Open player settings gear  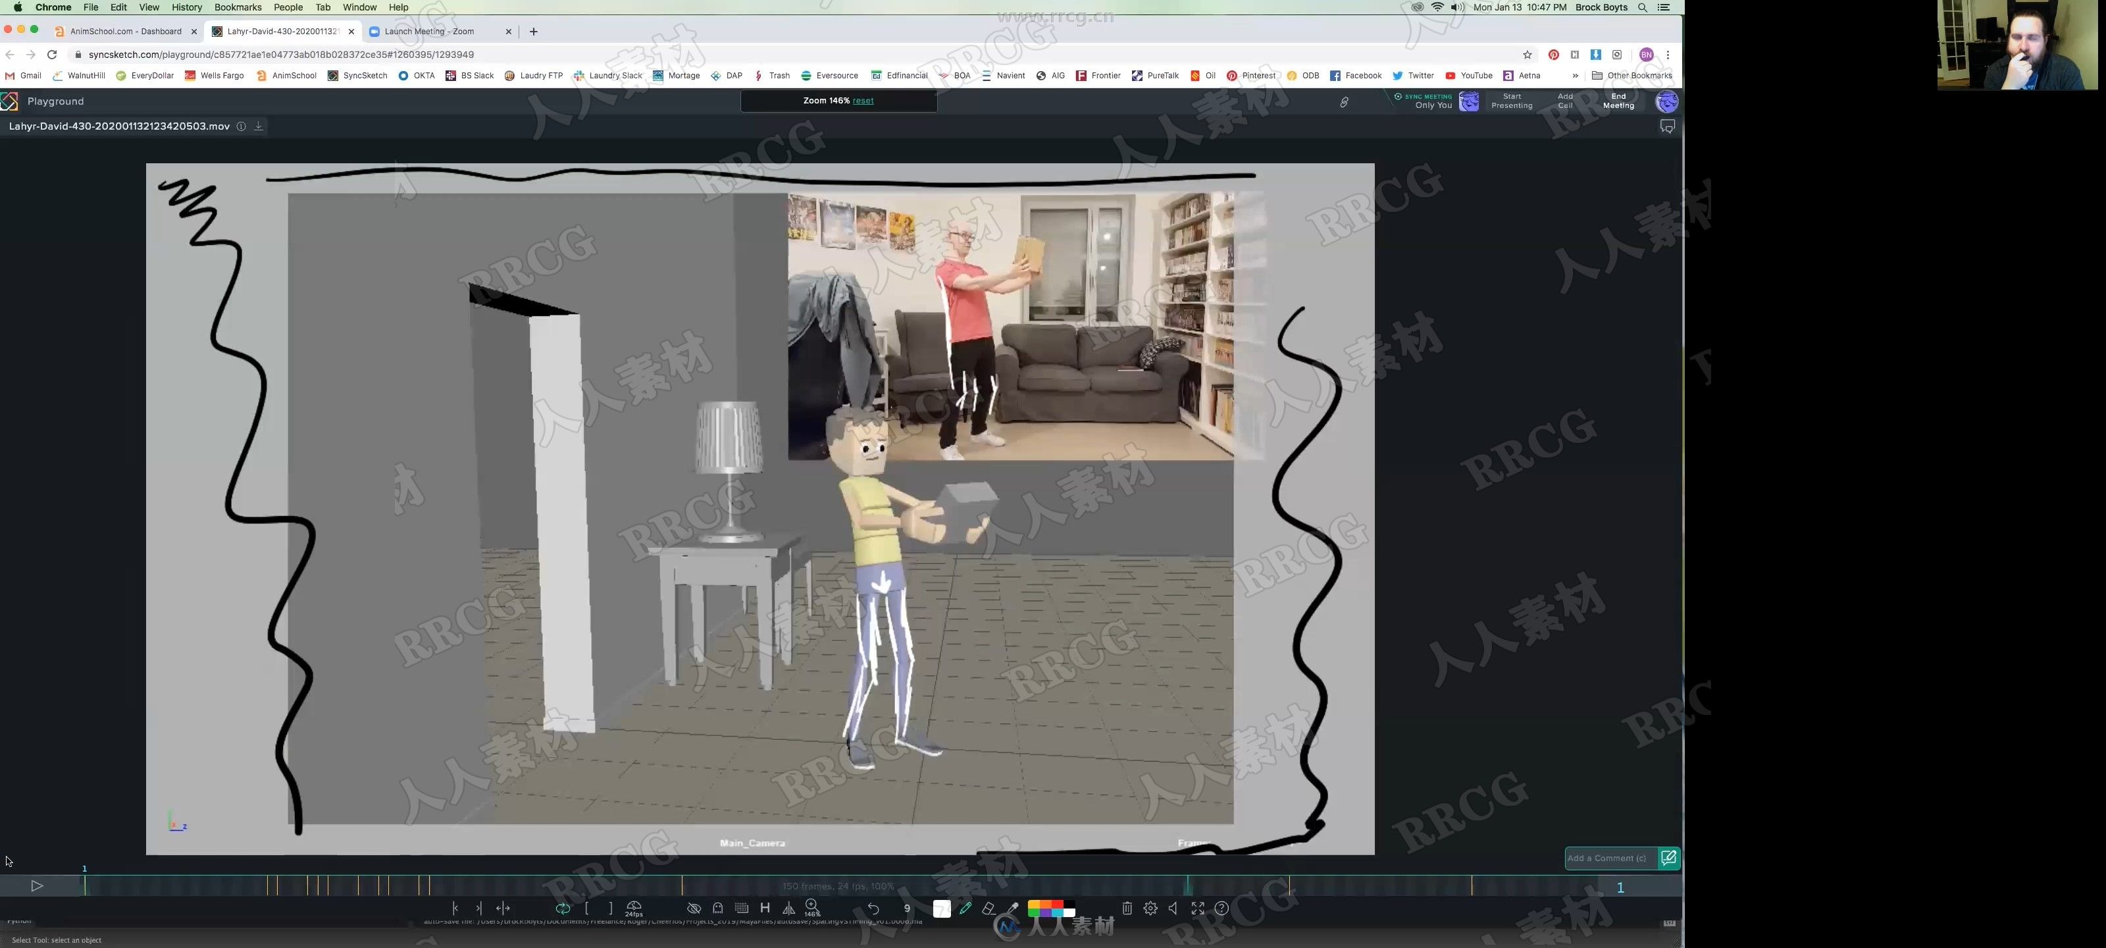pyautogui.click(x=1150, y=908)
